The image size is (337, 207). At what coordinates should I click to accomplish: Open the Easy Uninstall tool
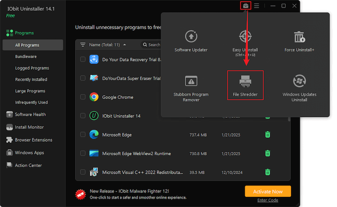click(245, 43)
